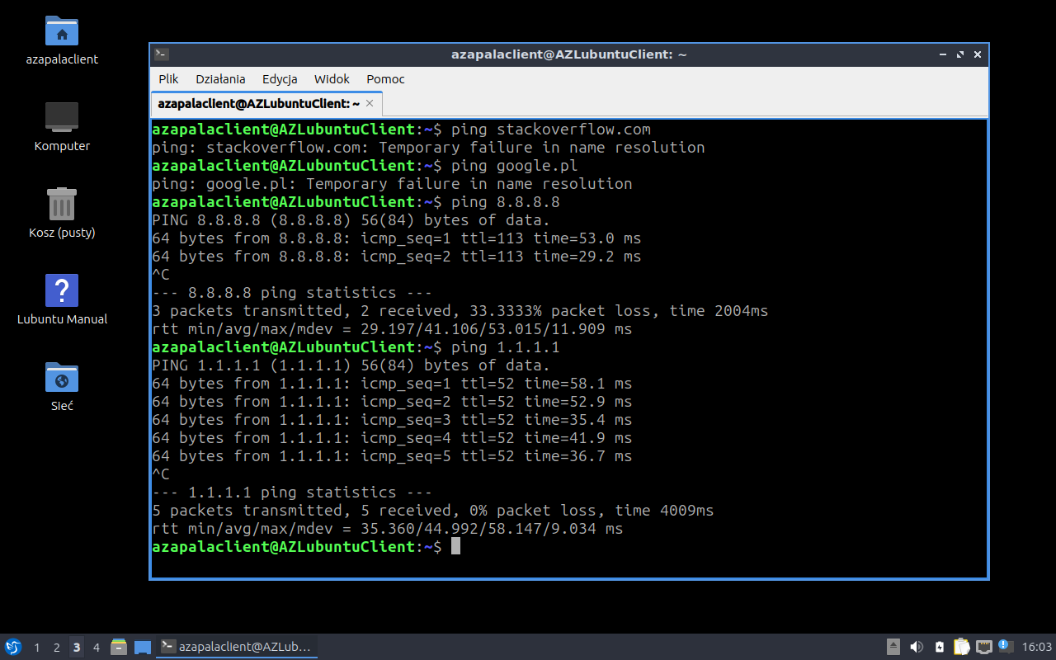Open the volume control tray icon
Viewport: 1056px width, 660px height.
coord(917,647)
